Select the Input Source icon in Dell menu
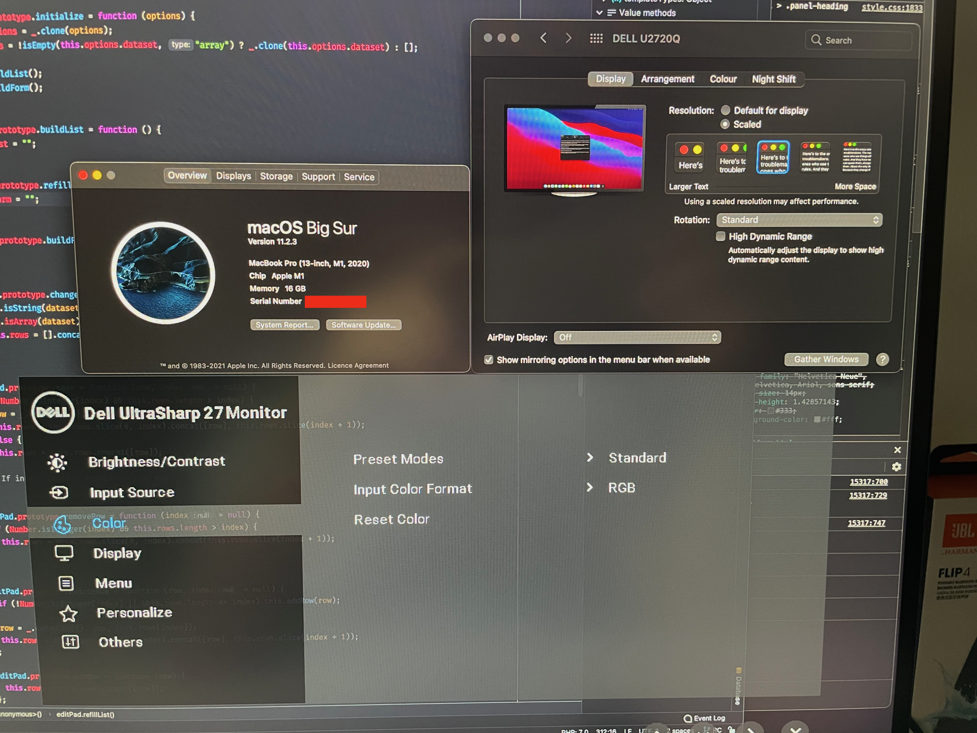The height and width of the screenshot is (733, 977). point(59,492)
